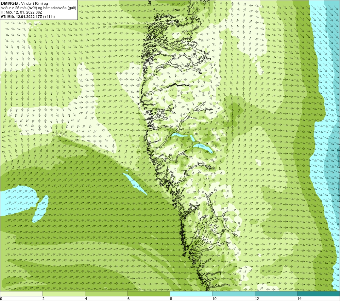The image size is (340, 301).
Task: Click the 6–8 m/s dark green color band
Action: [149, 294]
